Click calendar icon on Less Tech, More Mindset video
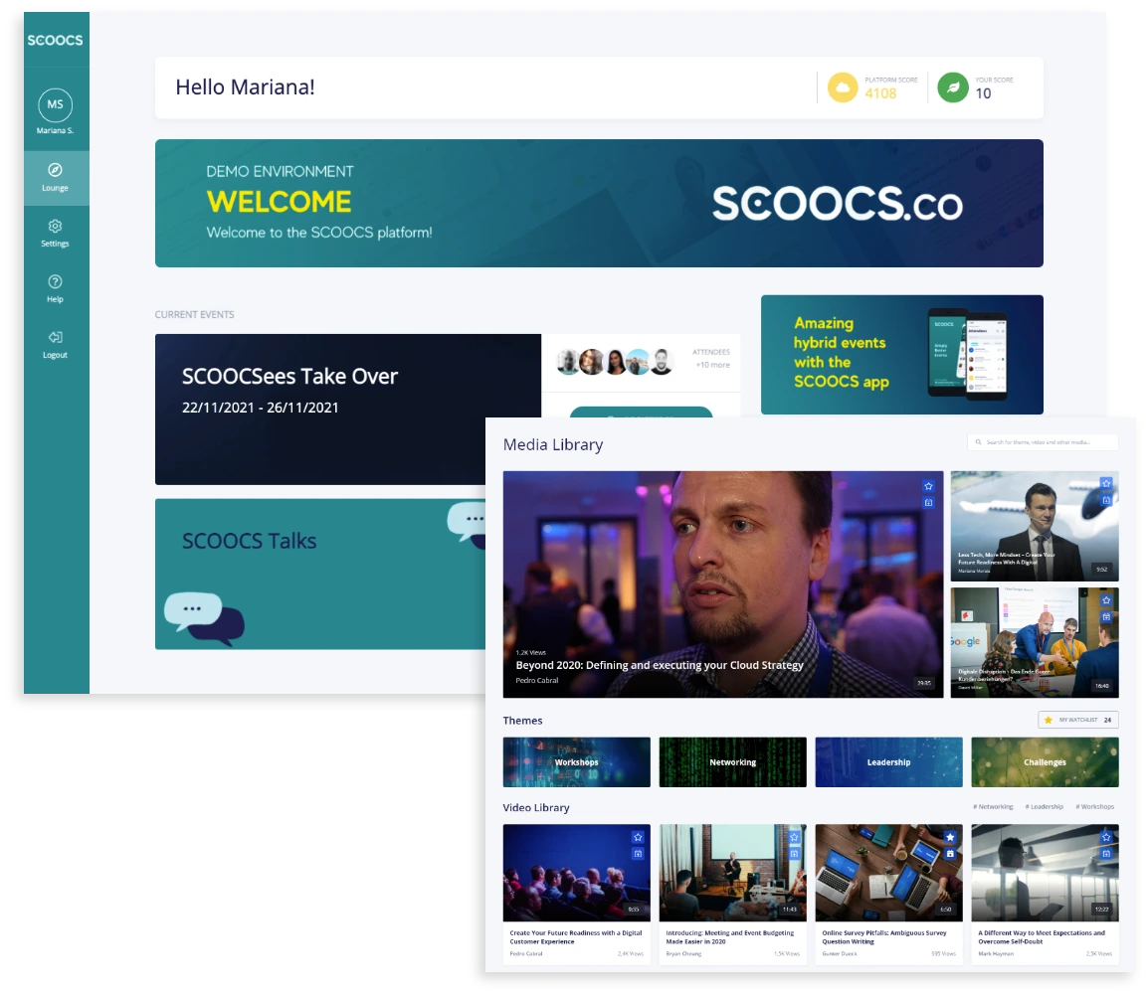Image resolution: width=1148 pixels, height=996 pixels. [x=1106, y=500]
